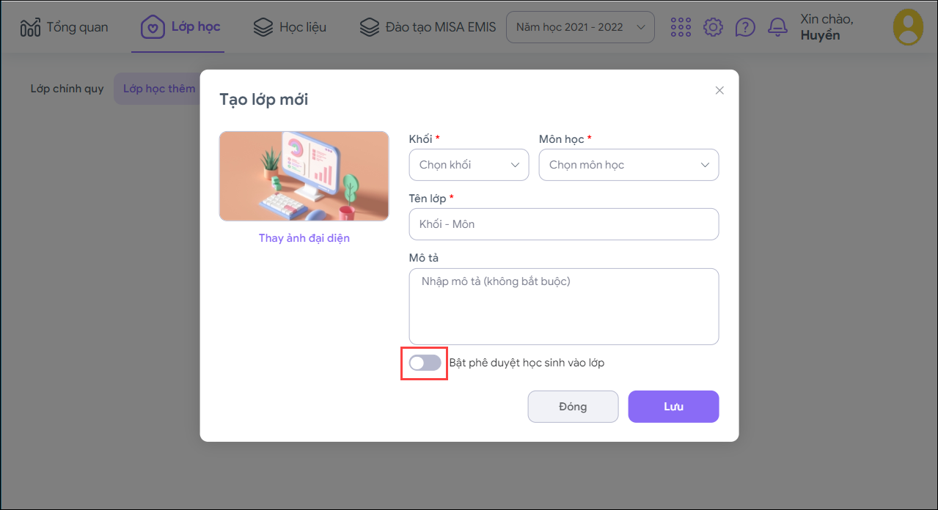Expand the Chọn khối dropdown
This screenshot has height=510, width=938.
(x=469, y=165)
